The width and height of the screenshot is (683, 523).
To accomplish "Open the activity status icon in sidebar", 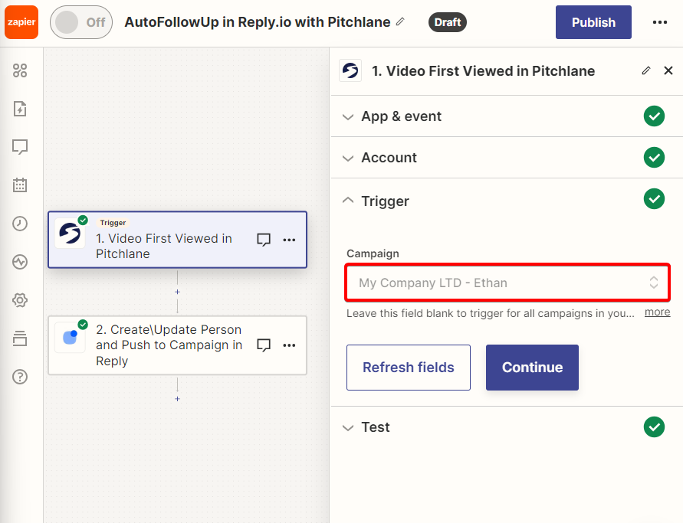I will (x=20, y=262).
